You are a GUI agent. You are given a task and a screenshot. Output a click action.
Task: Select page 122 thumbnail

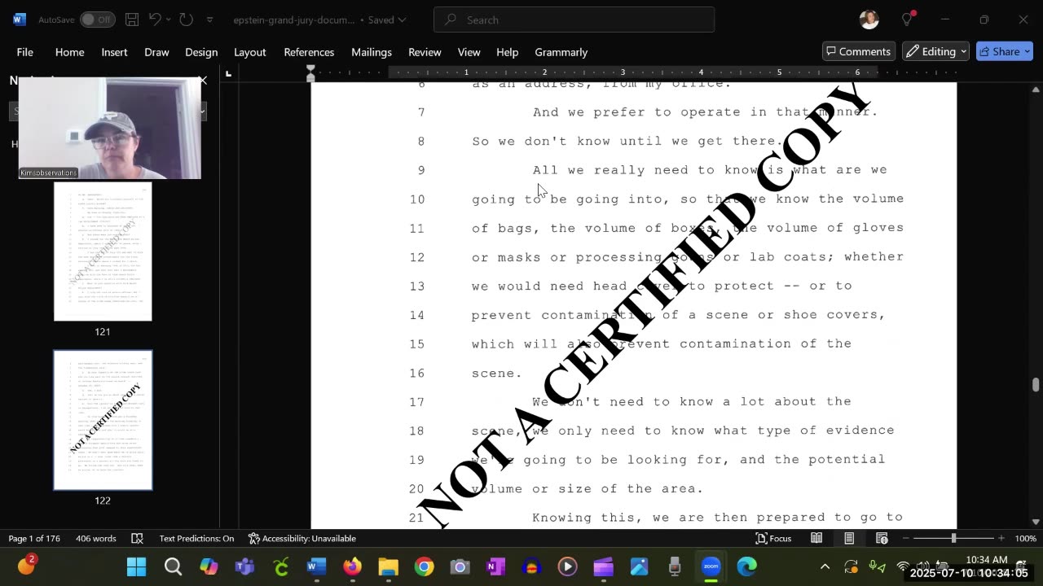tap(103, 420)
